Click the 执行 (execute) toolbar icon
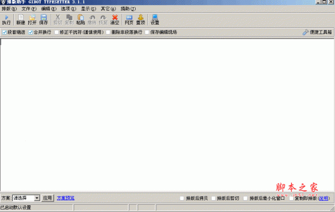Image resolution: width=335 pixels, height=212 pixels. pyautogui.click(x=6, y=20)
